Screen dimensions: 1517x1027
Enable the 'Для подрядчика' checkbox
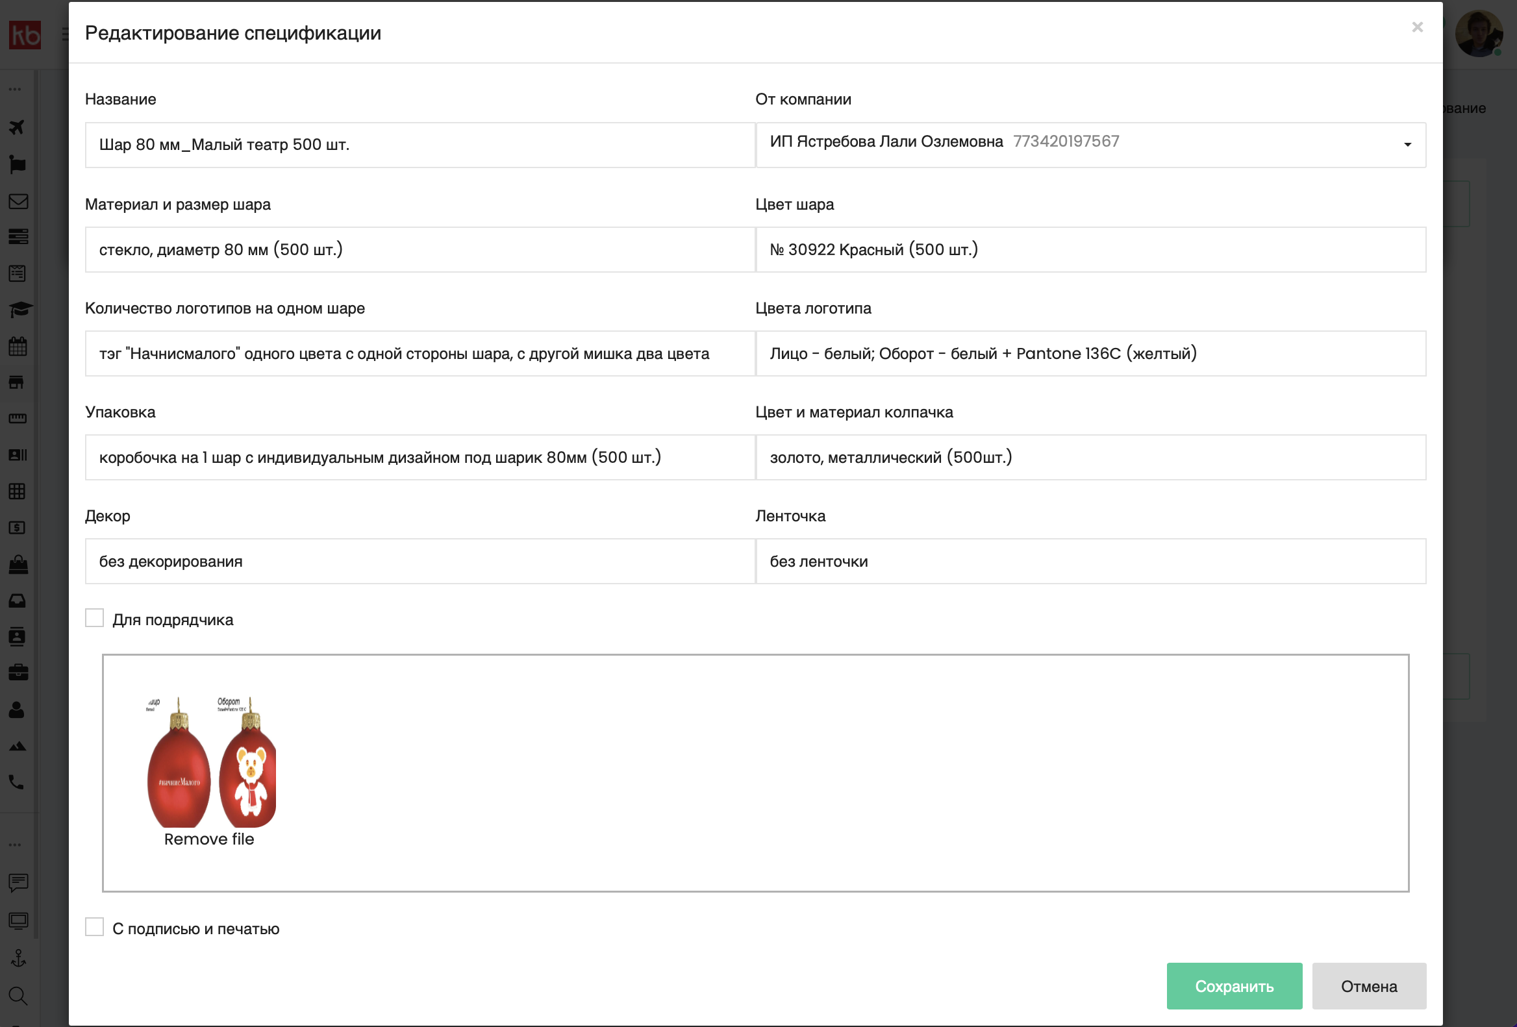click(x=95, y=618)
